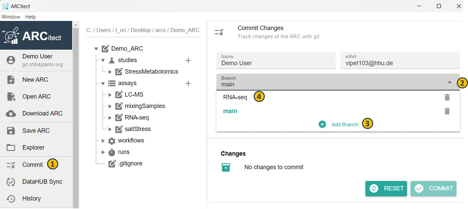Image resolution: width=468 pixels, height=209 pixels.
Task: Create a New ARC from sidebar
Action: tap(35, 80)
